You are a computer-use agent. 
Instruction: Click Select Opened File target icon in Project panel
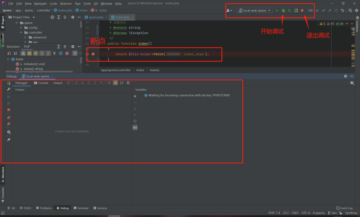coord(53,17)
